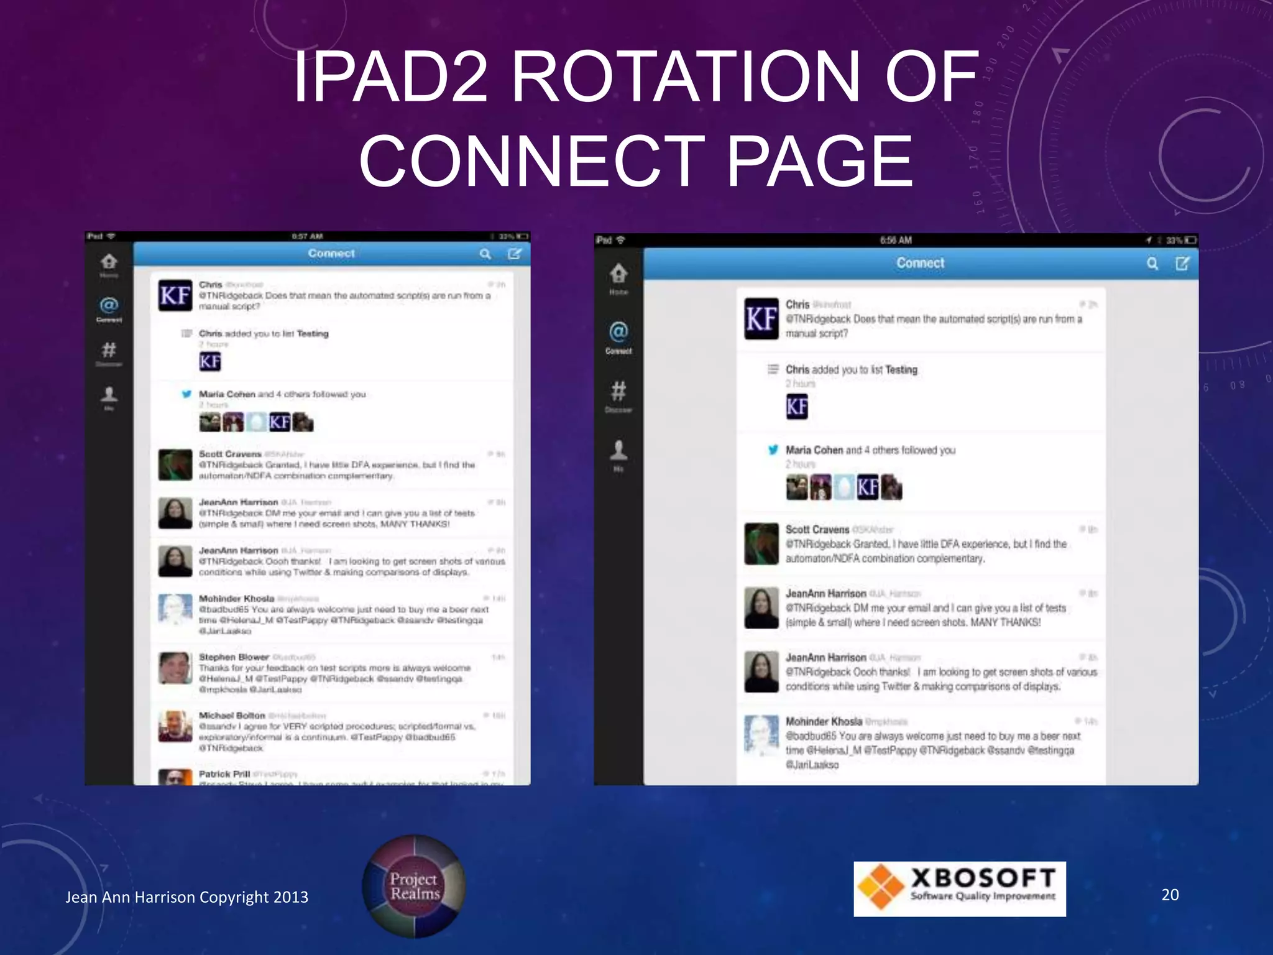This screenshot has width=1273, height=955.
Task: Tap 'Connect' title in landscape header
Action: (920, 263)
